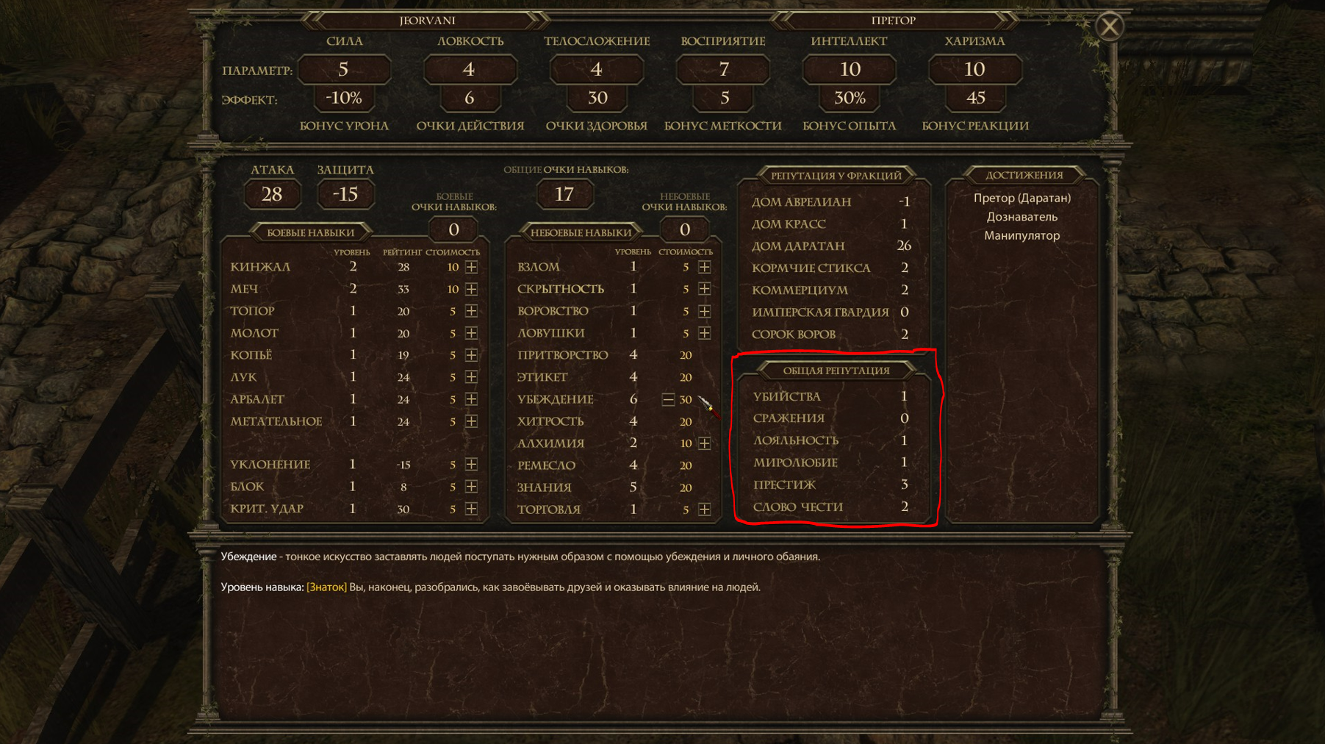
Task: Open the Достижения panel header
Action: pyautogui.click(x=1024, y=175)
